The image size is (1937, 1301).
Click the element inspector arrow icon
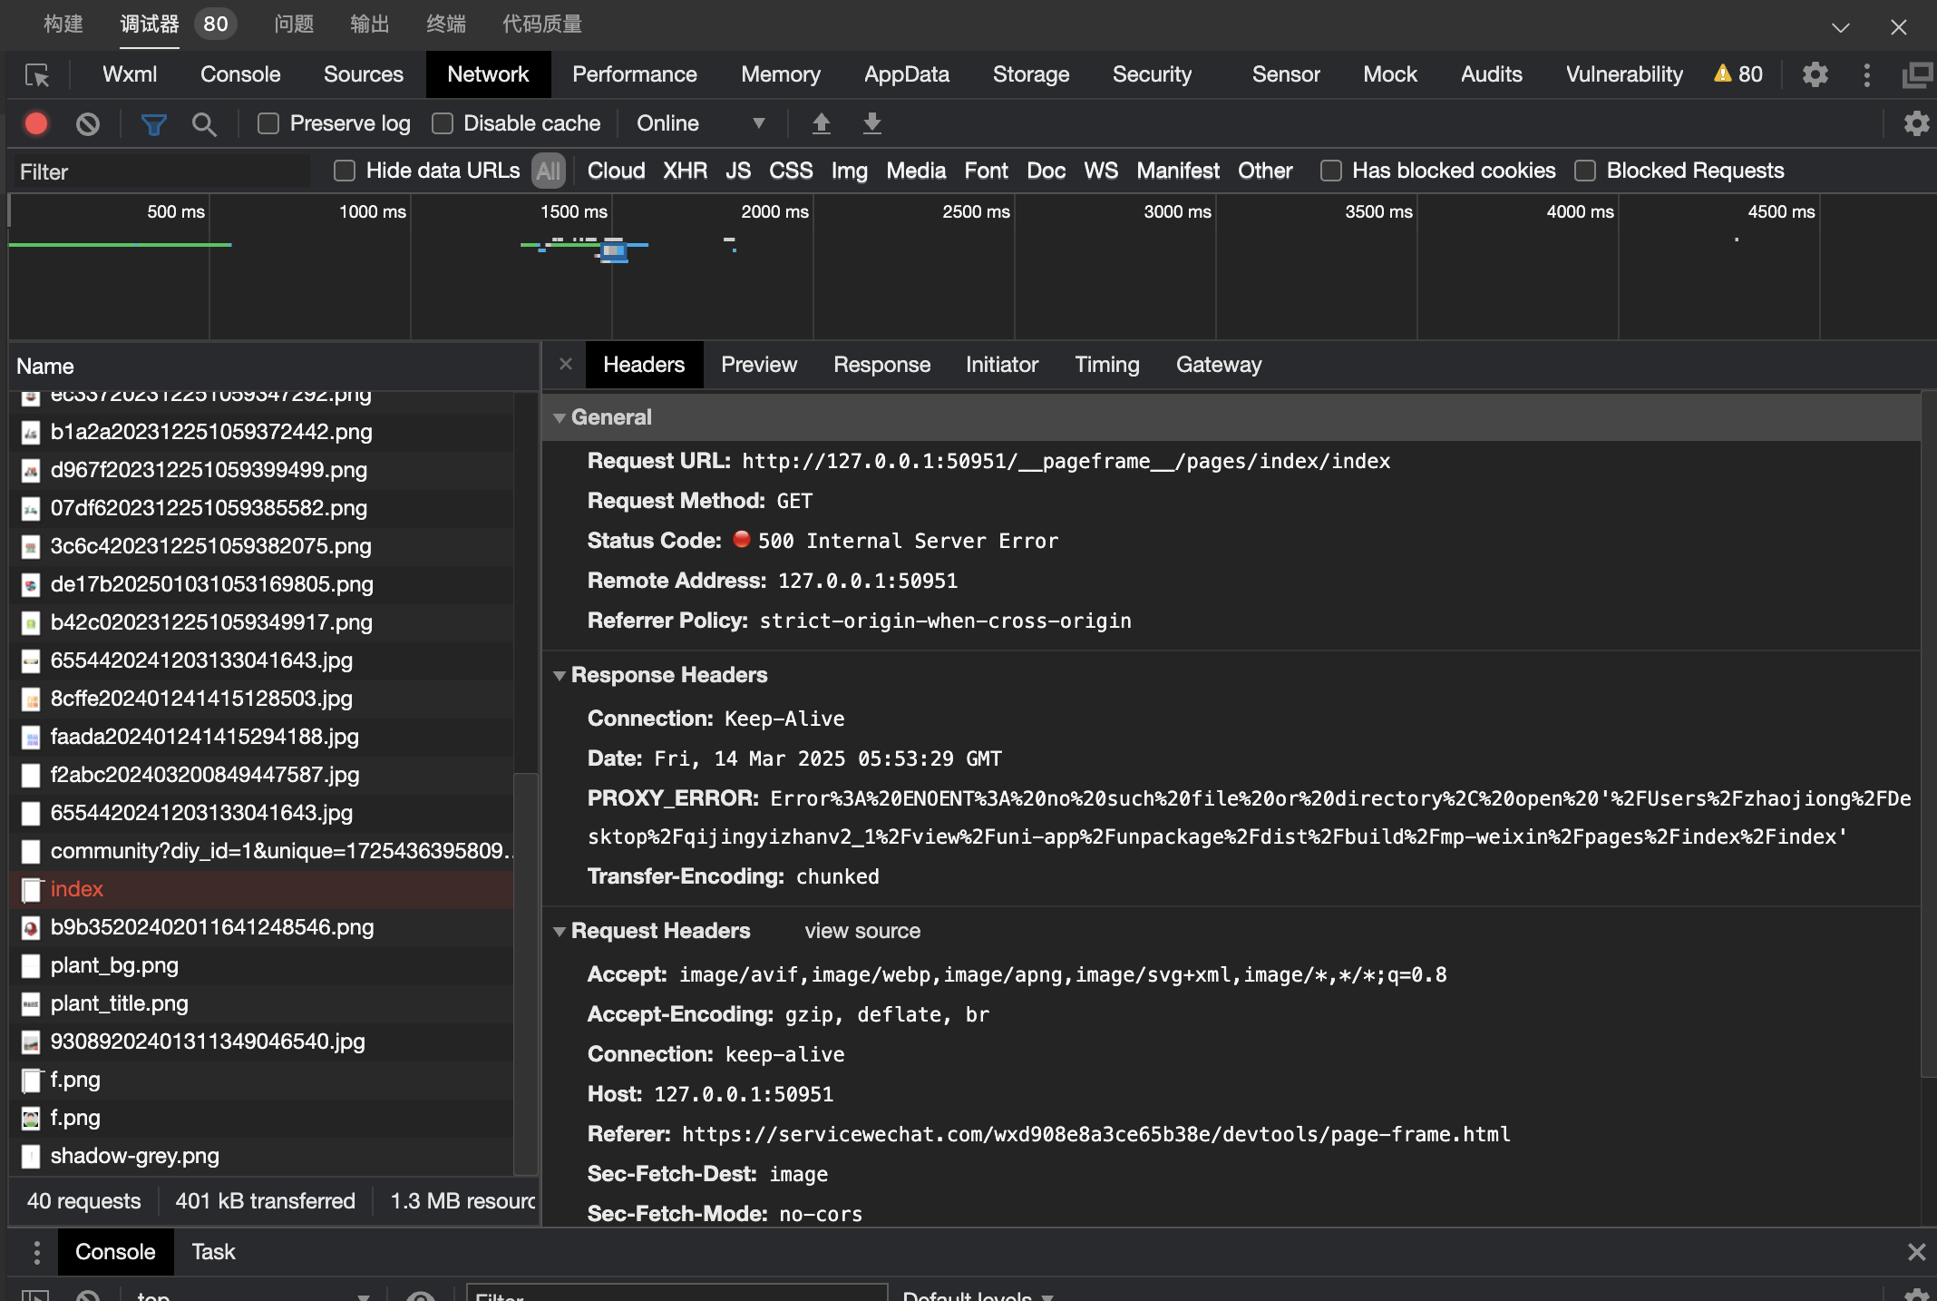point(37,74)
